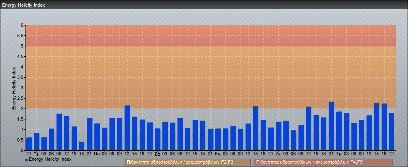Click the first bar at far left
Viewport: 408px width, 167px height.
point(29,144)
